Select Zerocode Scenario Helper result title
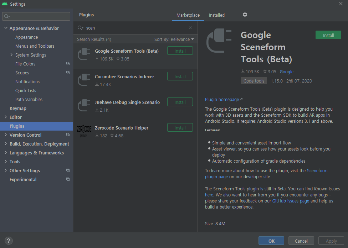Viewport: 348px width, 248px height. [121, 128]
